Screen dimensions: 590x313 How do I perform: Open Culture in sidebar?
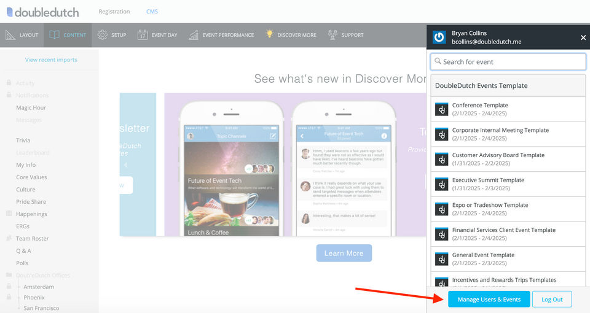[26, 190]
